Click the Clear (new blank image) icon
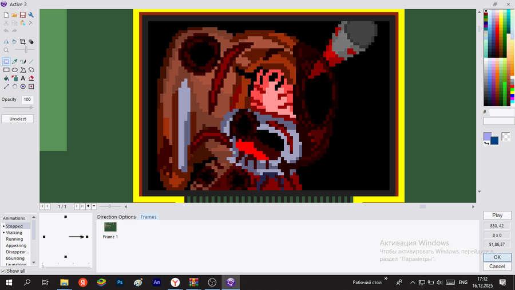 (6, 15)
